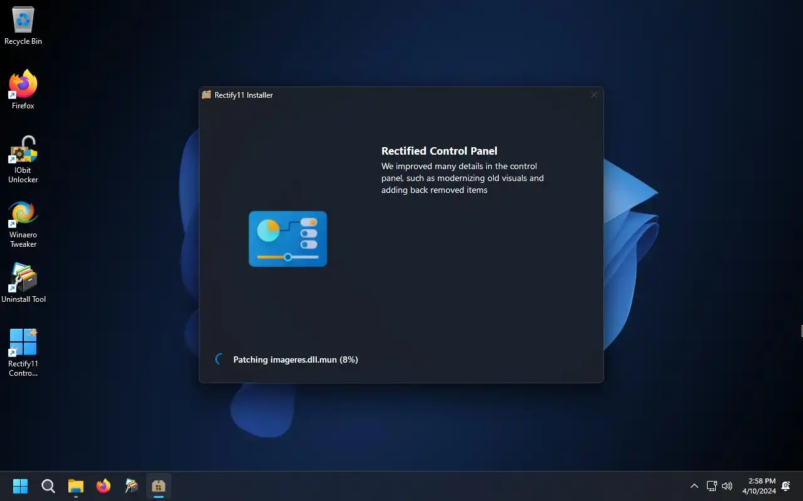803x501 pixels.
Task: Open the Windows Start menu
Action: [x=21, y=486]
